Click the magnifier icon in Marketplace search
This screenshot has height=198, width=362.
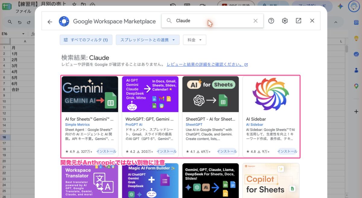coord(169,21)
